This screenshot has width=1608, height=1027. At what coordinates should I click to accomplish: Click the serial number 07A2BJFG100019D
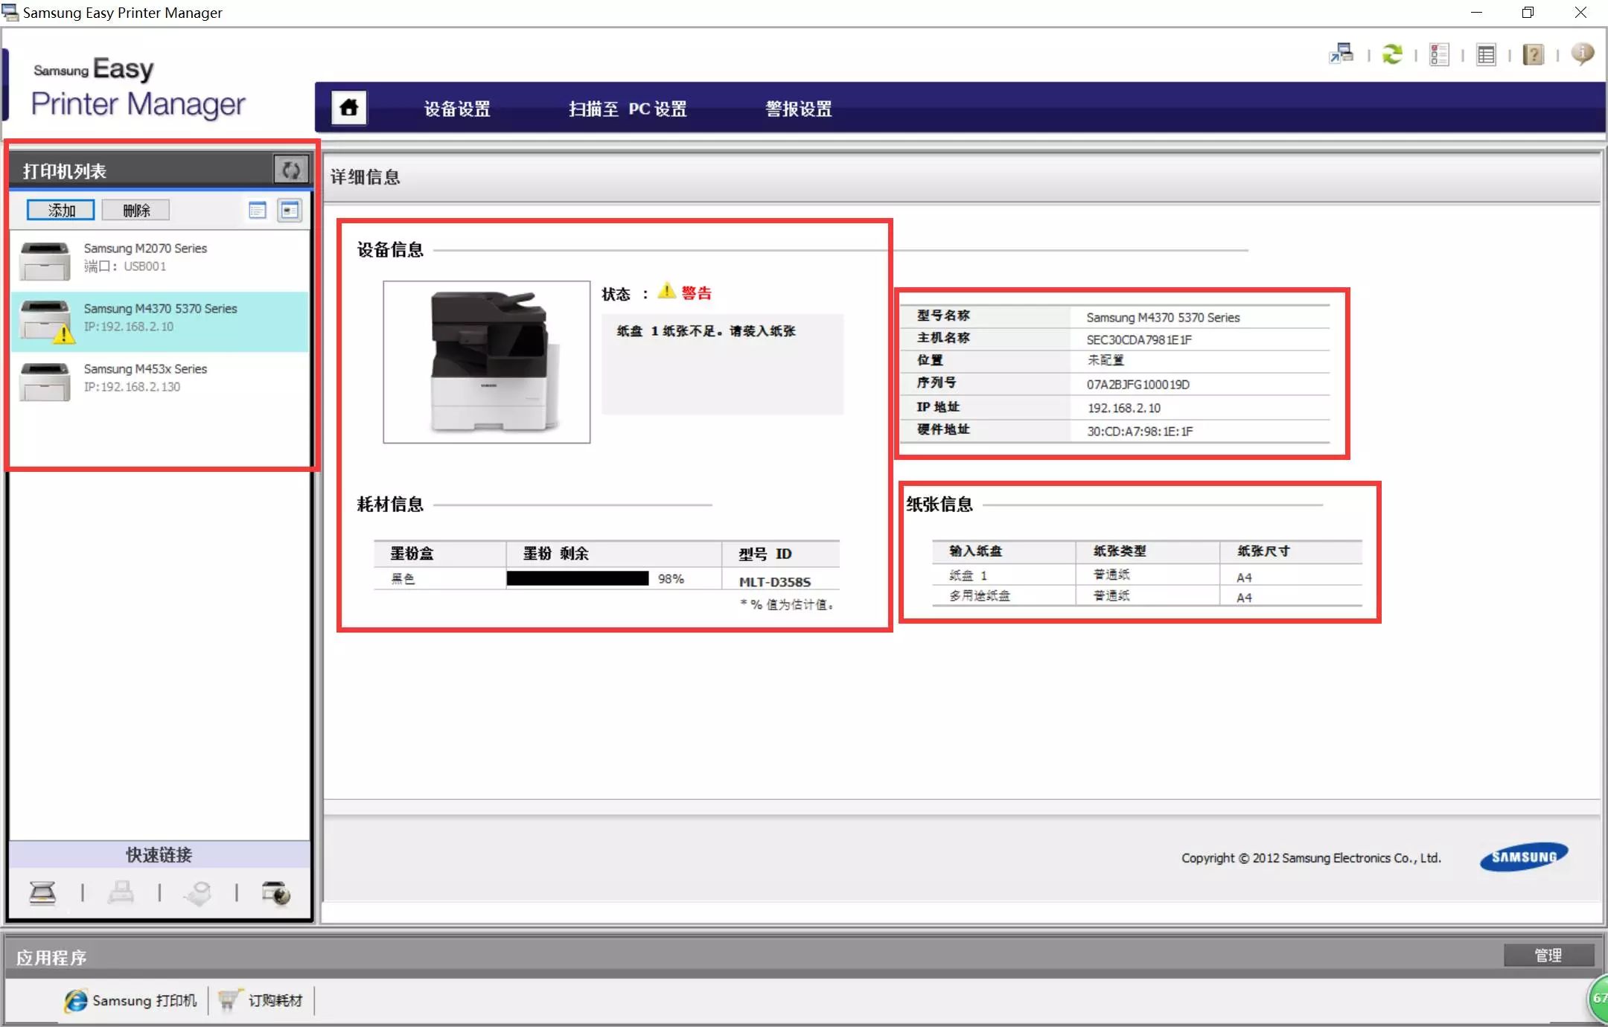tap(1138, 384)
